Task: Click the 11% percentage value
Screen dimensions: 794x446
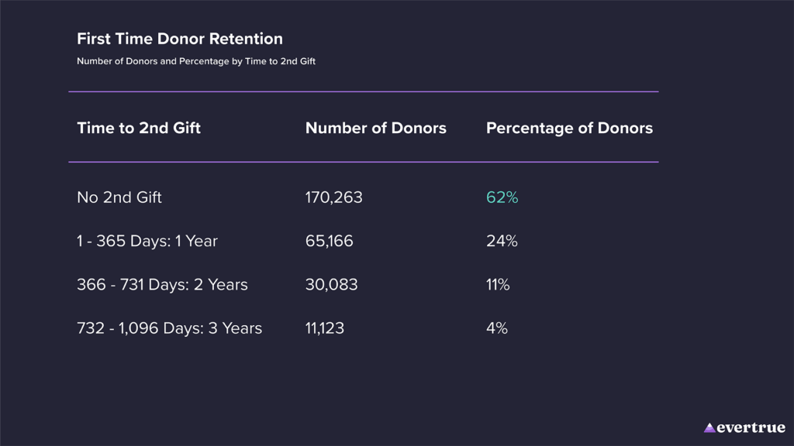Action: point(498,285)
